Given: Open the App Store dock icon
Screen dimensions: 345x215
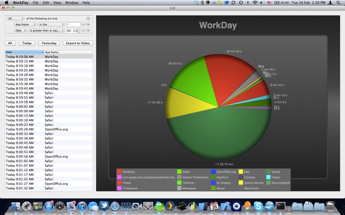Looking at the screenshot, I should pos(49,206).
